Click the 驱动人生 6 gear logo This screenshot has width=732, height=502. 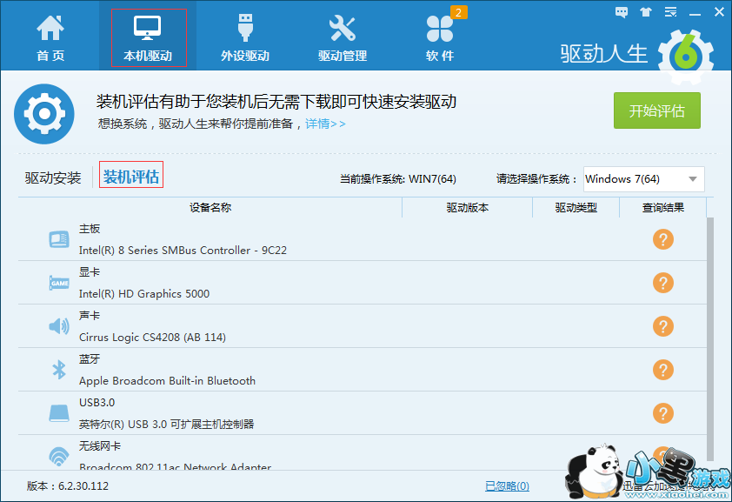click(686, 57)
